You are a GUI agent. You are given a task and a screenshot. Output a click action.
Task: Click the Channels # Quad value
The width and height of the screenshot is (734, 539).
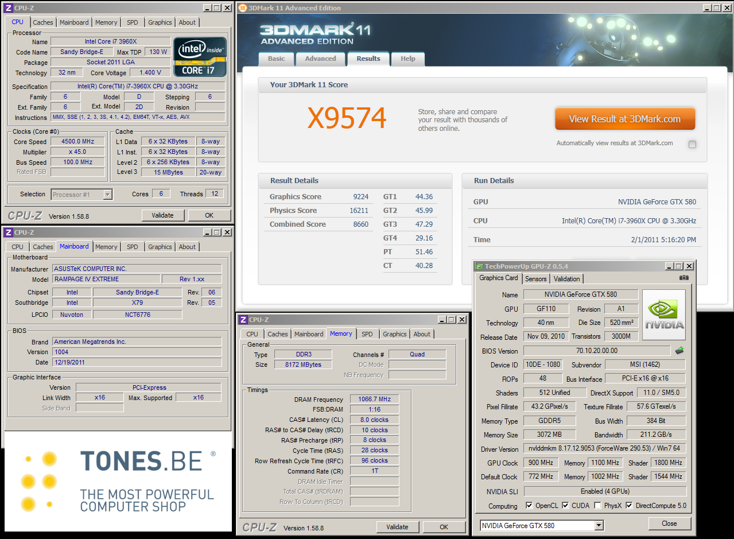tap(417, 354)
